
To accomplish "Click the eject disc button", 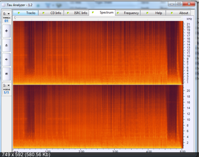I will (x=6, y=45).
